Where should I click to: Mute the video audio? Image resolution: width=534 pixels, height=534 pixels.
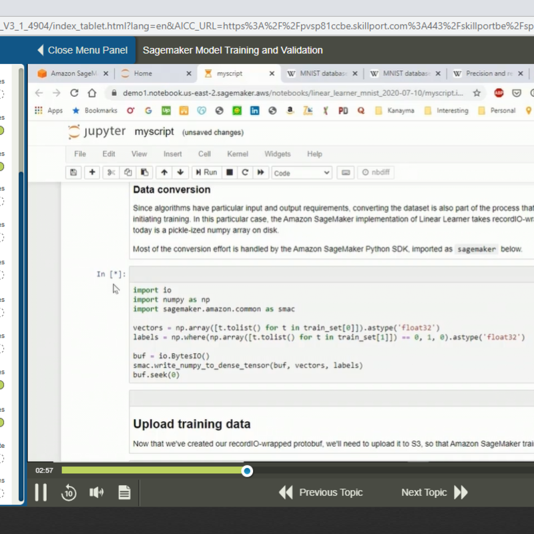[x=96, y=493]
